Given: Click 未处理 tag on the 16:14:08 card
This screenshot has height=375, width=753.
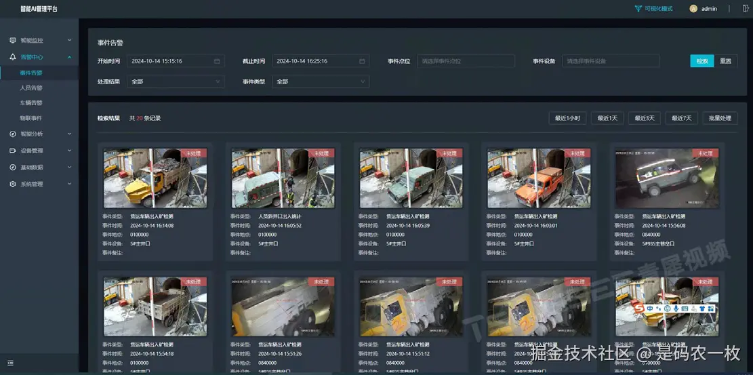Looking at the screenshot, I should tap(193, 153).
